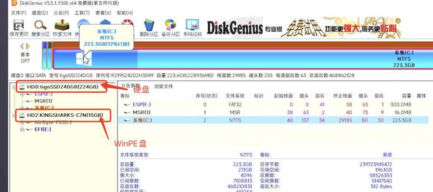Select ESP(F:) row in partition table
The height and width of the screenshot is (192, 433).
point(273,105)
